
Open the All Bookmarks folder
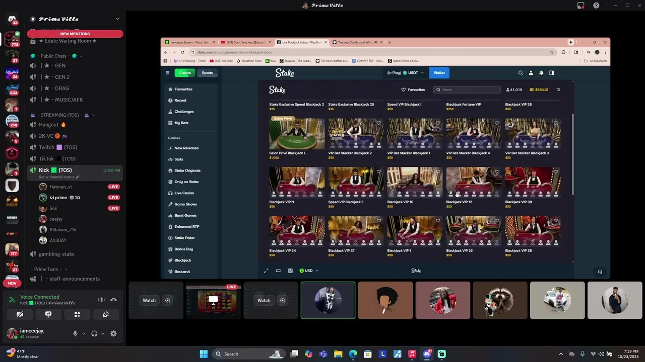tap(596, 61)
